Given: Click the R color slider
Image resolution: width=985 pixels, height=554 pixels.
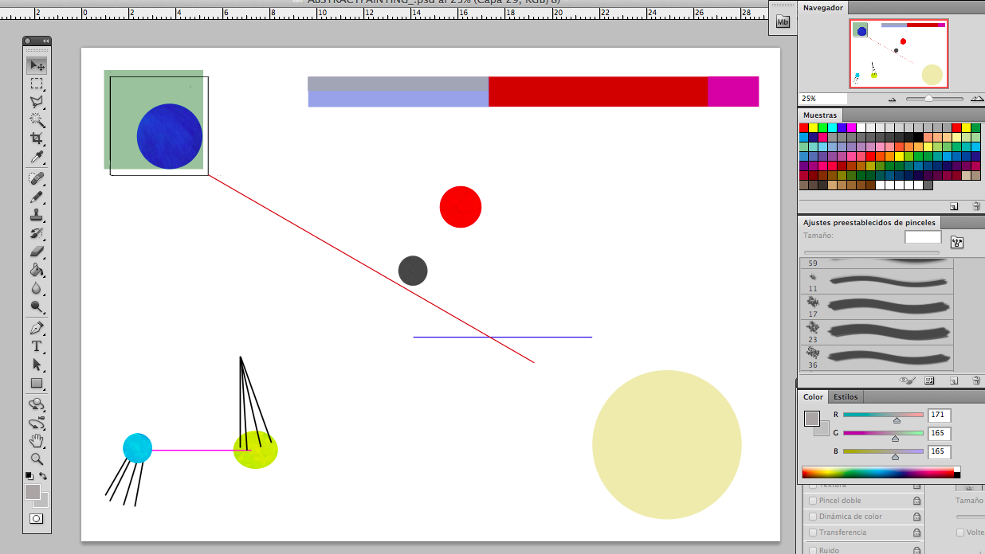Looking at the screenshot, I should click(883, 415).
